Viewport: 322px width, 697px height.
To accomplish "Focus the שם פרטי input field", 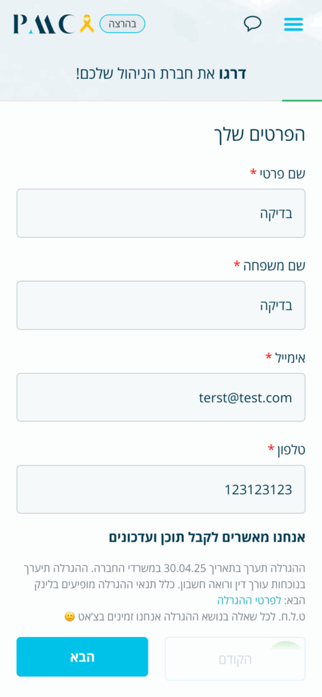I will [x=161, y=213].
